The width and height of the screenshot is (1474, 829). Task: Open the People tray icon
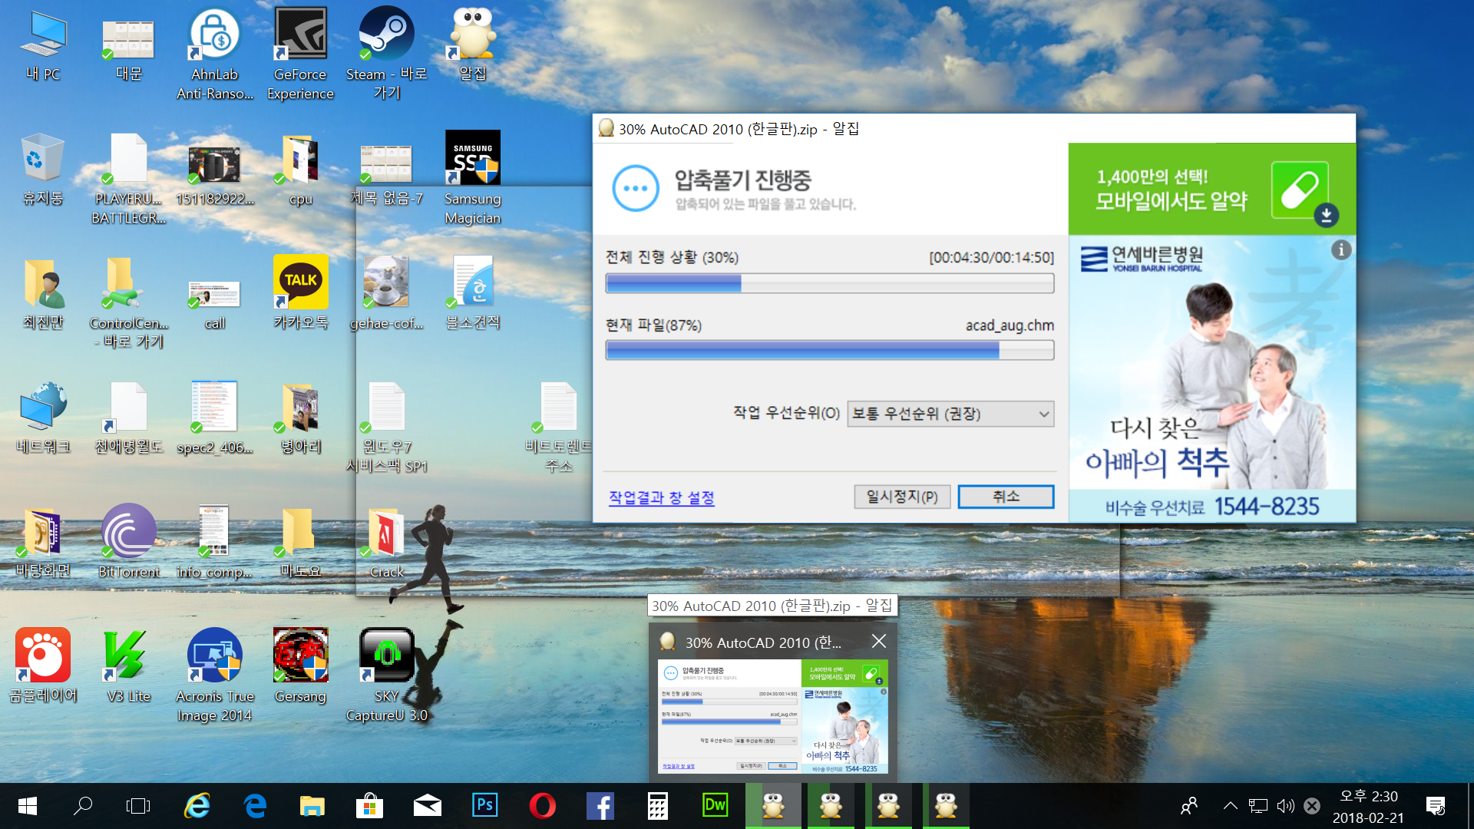pyautogui.click(x=1189, y=805)
